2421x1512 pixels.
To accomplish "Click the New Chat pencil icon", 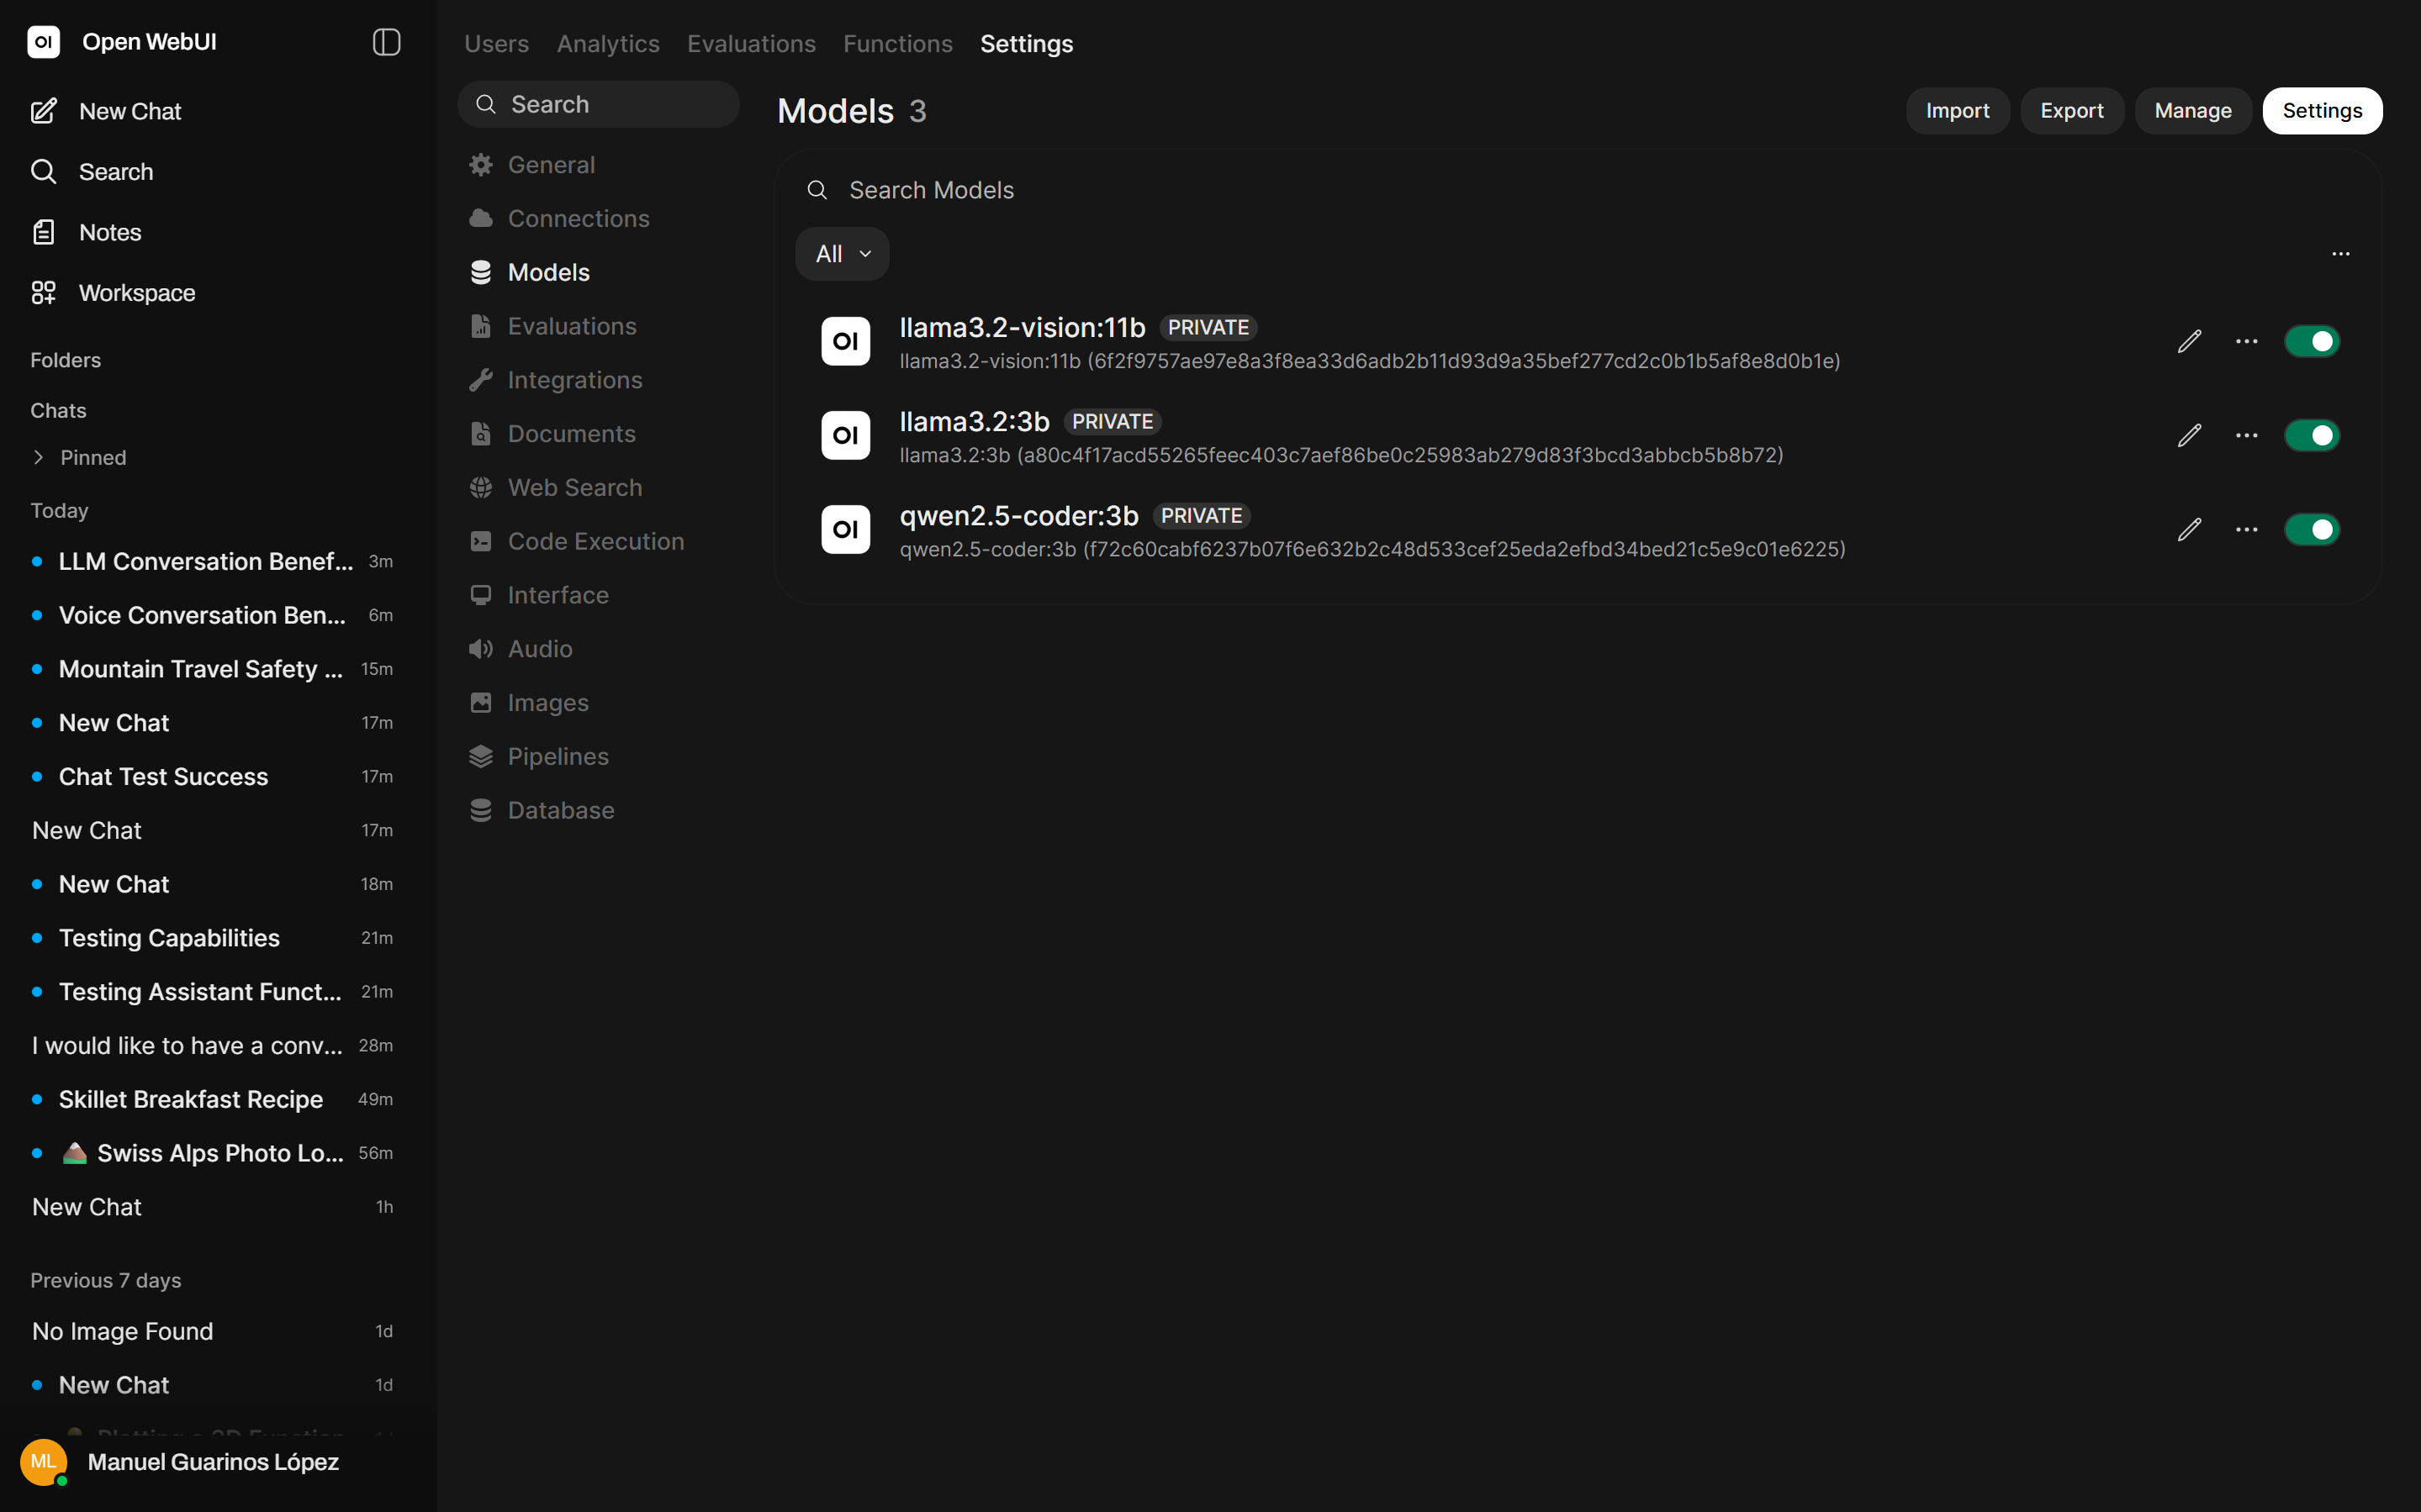I will [x=43, y=111].
